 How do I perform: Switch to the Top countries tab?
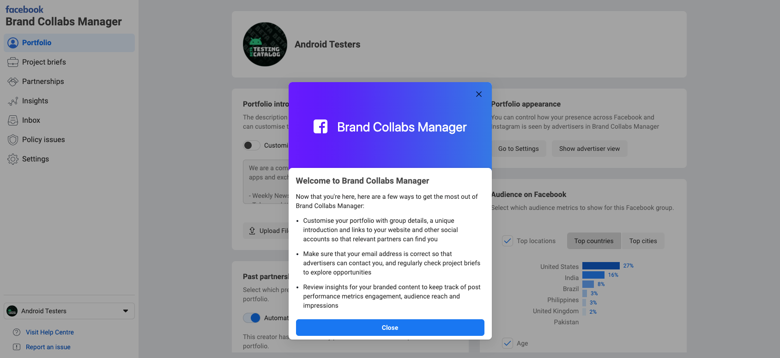(x=594, y=241)
